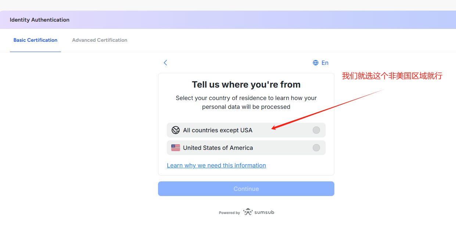Screen dimensions: 456x240
Task: Click the red Chinese annotation text
Action: pos(392,76)
